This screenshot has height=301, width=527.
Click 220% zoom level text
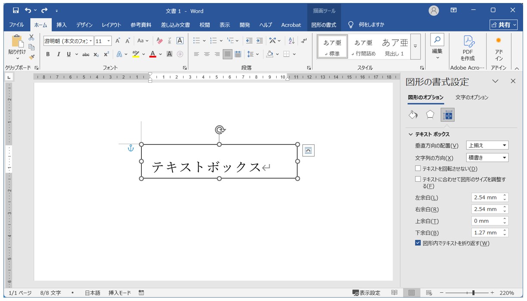coord(507,293)
